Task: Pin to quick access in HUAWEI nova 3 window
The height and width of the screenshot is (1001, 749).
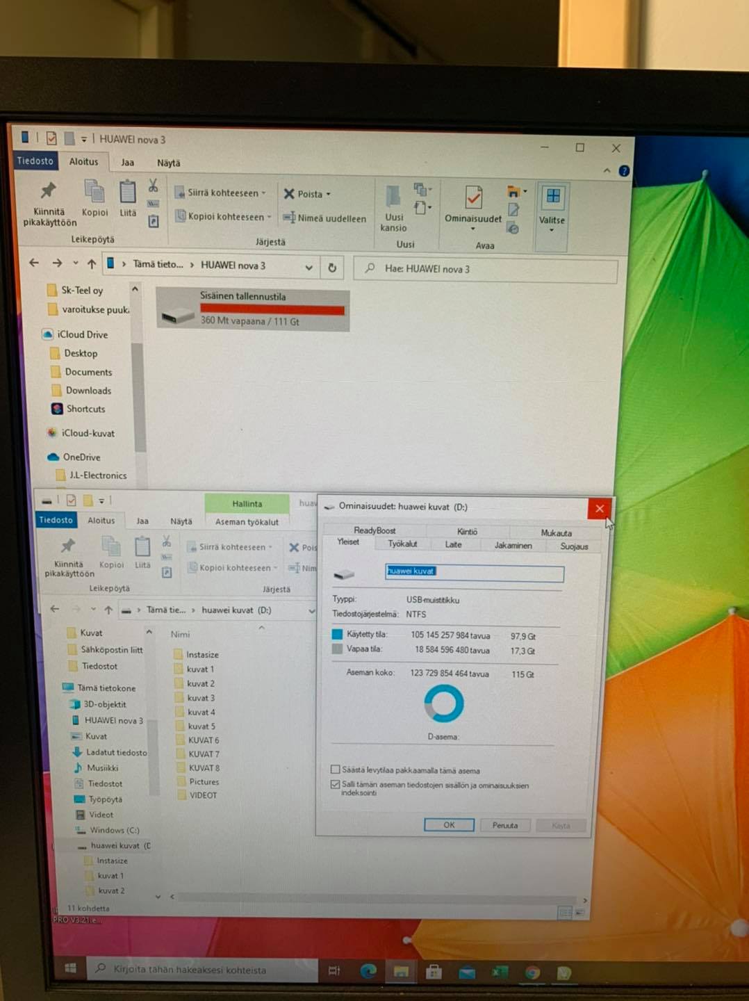Action: pos(49,204)
